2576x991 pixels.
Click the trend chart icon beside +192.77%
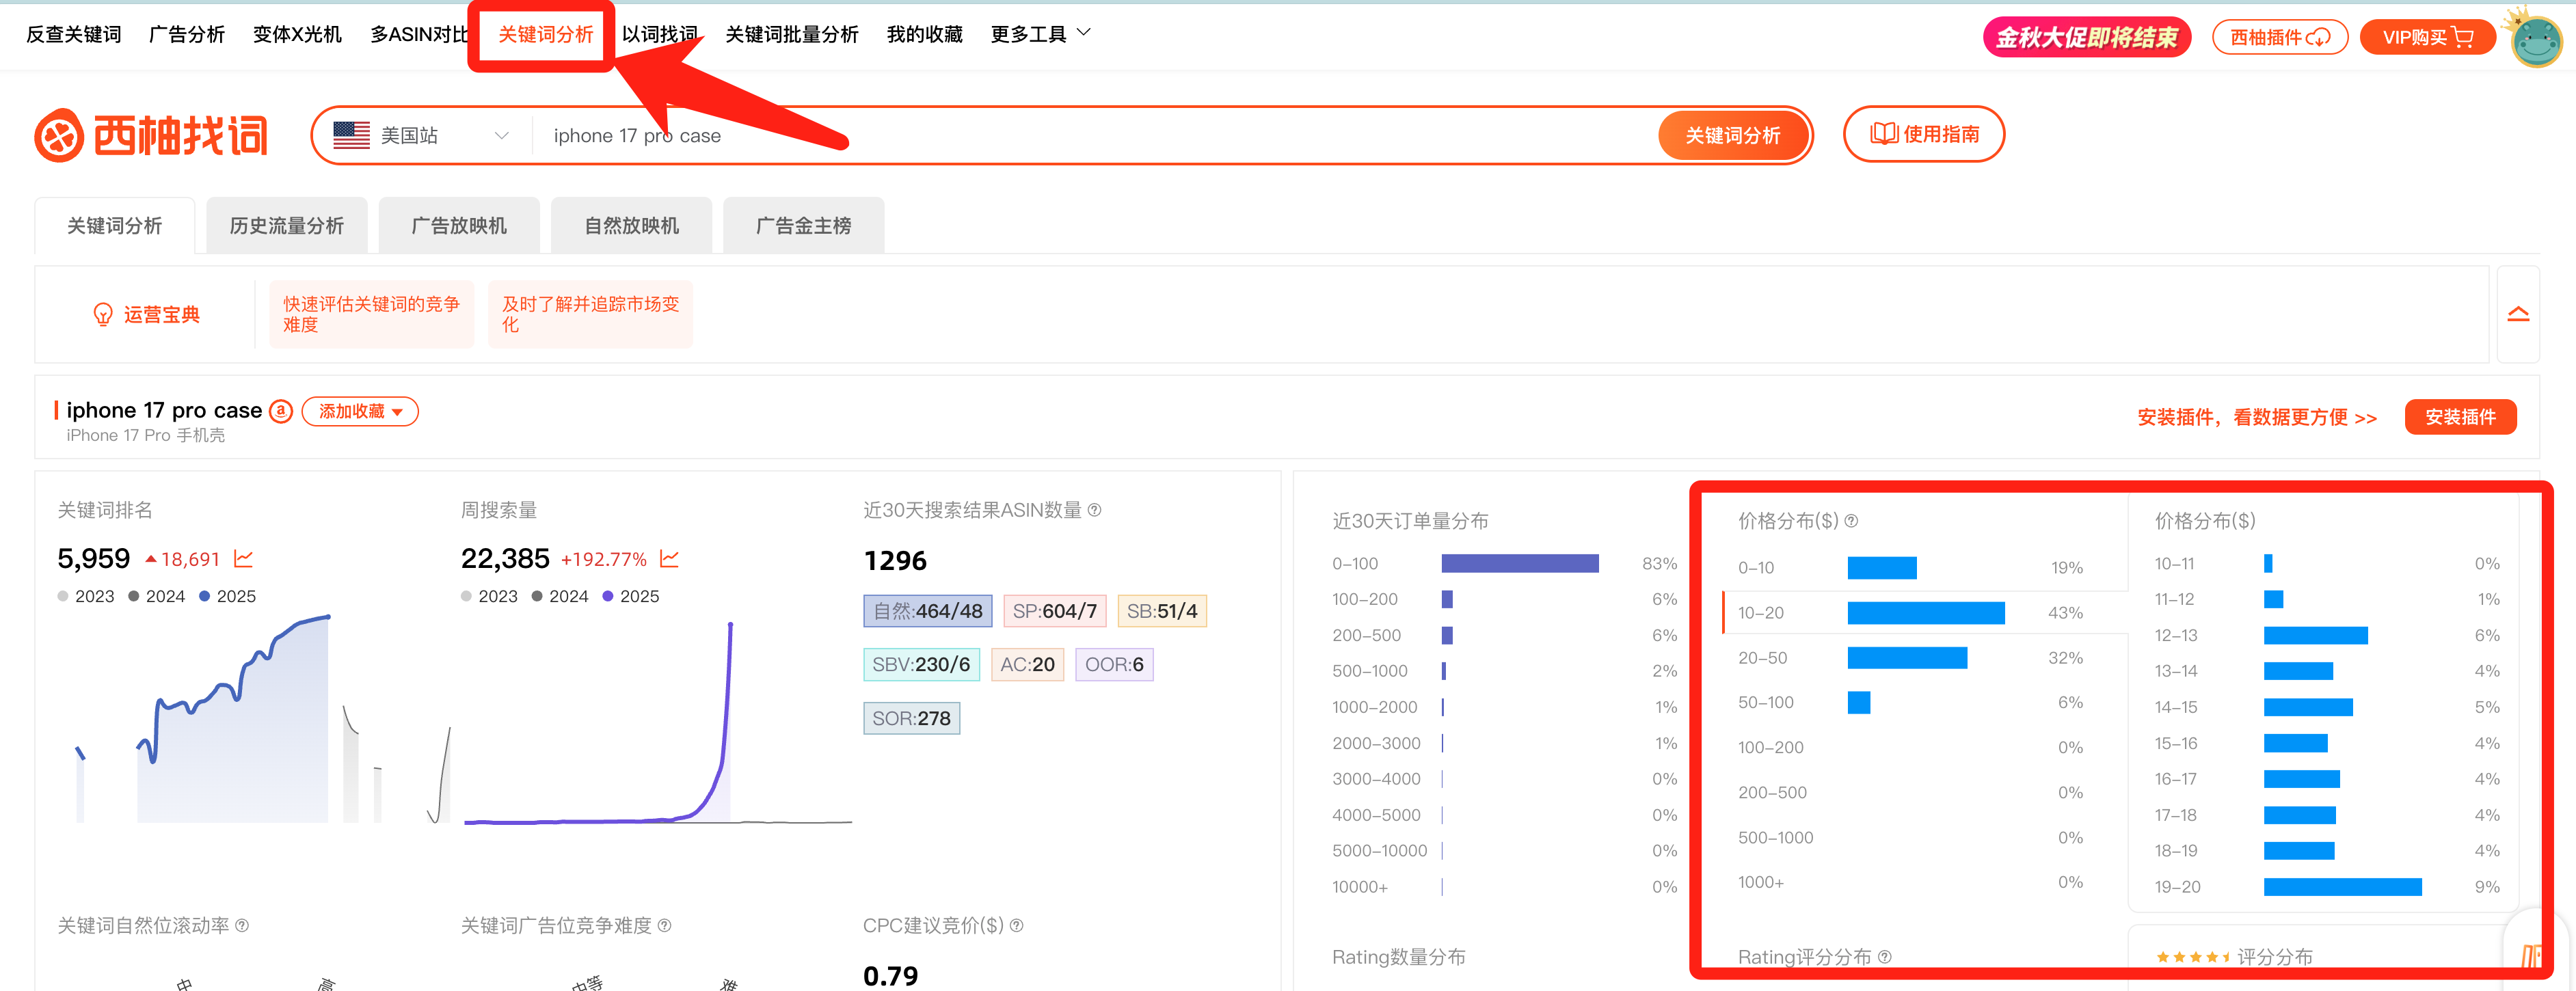point(669,558)
